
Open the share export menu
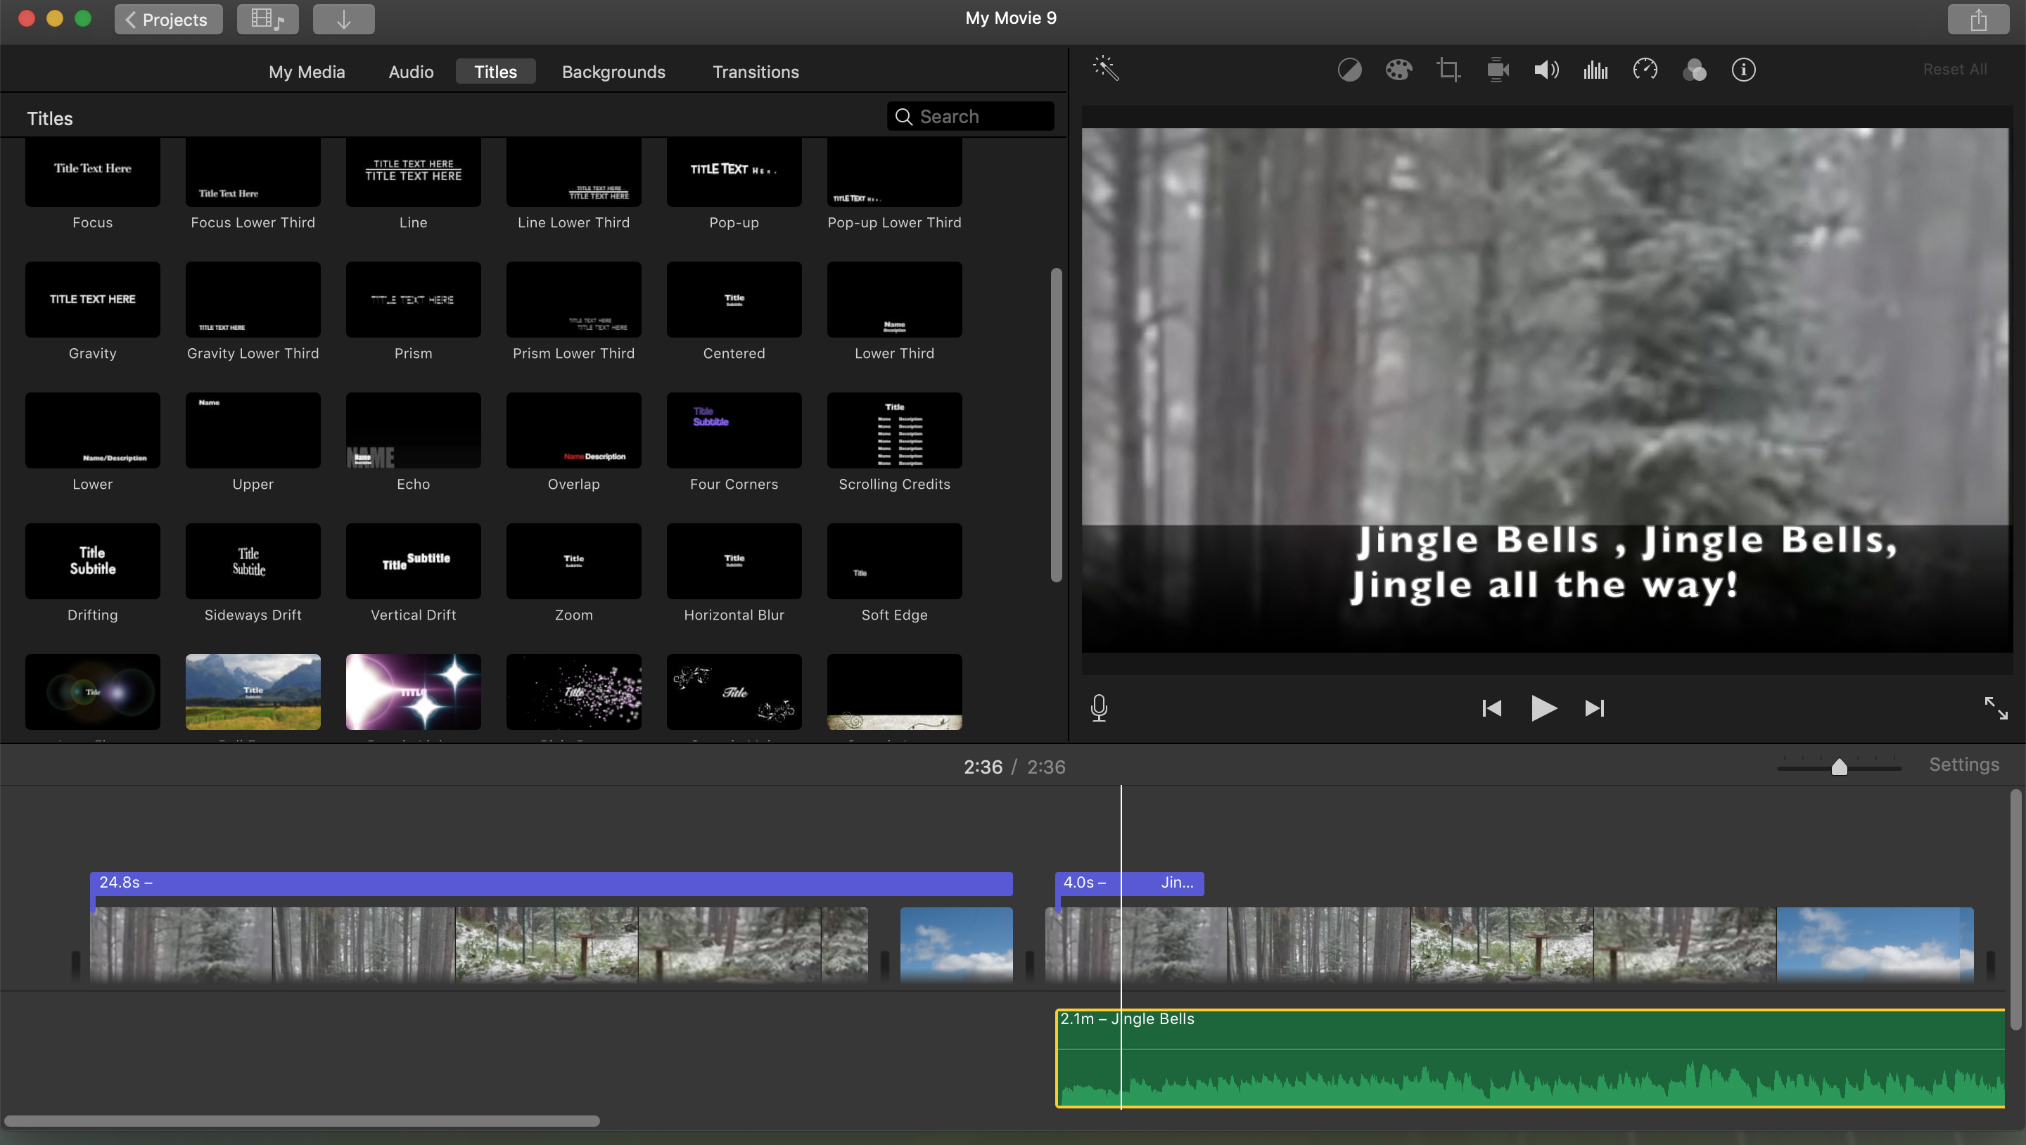click(1978, 19)
